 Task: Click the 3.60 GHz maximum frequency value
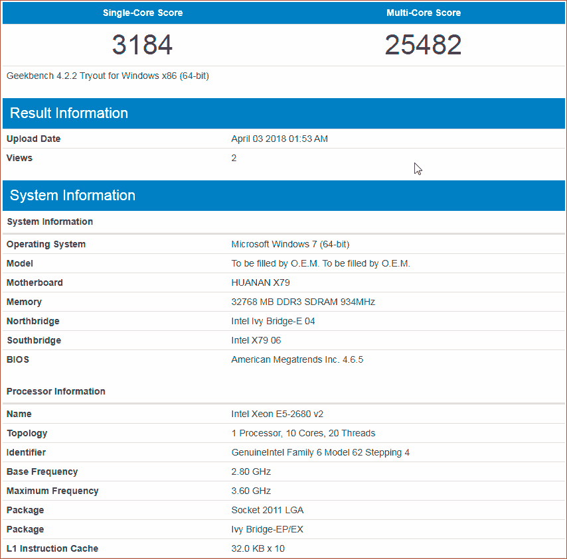[x=251, y=491]
